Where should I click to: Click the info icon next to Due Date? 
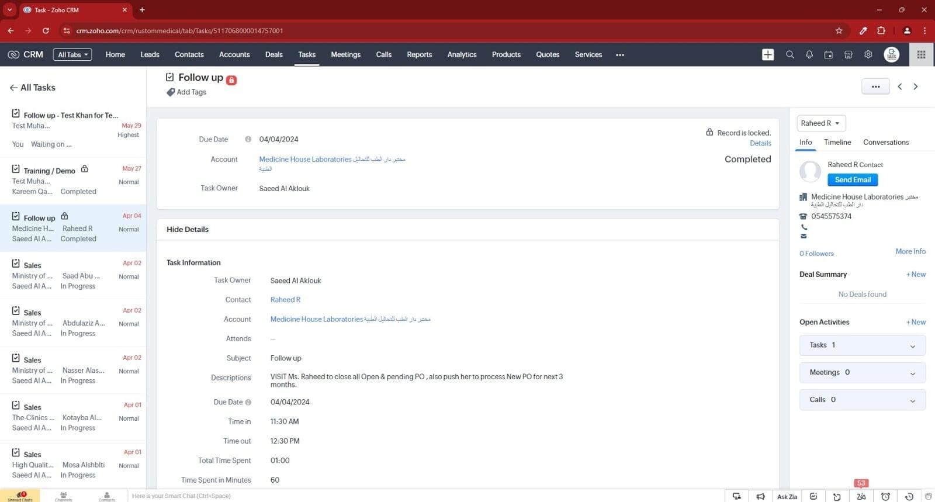[248, 139]
